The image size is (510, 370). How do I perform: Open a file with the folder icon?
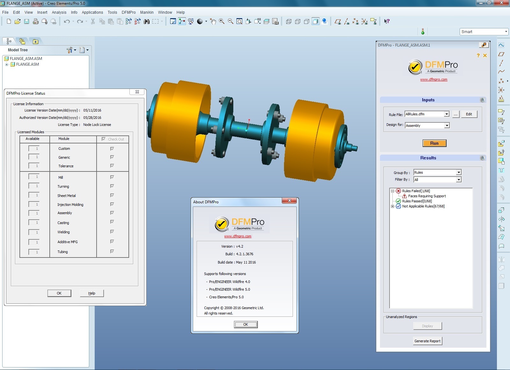click(x=18, y=21)
